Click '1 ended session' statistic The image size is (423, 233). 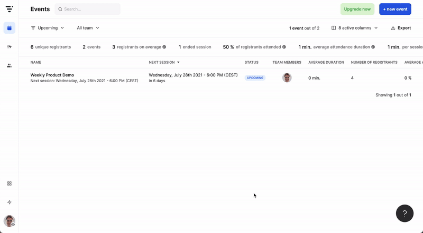click(195, 47)
